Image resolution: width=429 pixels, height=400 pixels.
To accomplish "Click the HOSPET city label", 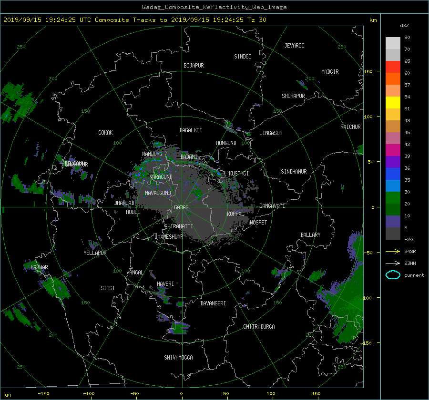I will pyautogui.click(x=258, y=223).
